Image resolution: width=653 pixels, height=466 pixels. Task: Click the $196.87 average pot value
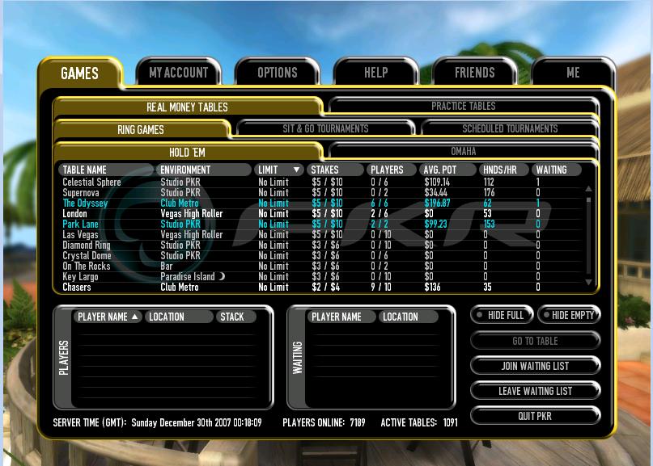coord(437,204)
